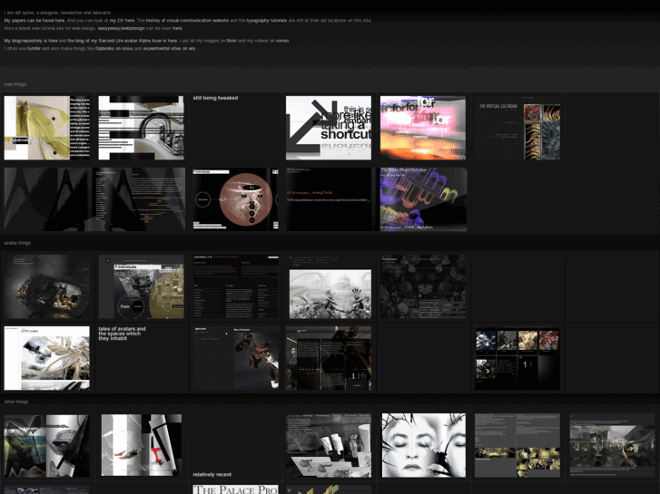660x494 pixels.
Task: Open the 'Virtual Calendar' thumbnail
Action: [517, 128]
